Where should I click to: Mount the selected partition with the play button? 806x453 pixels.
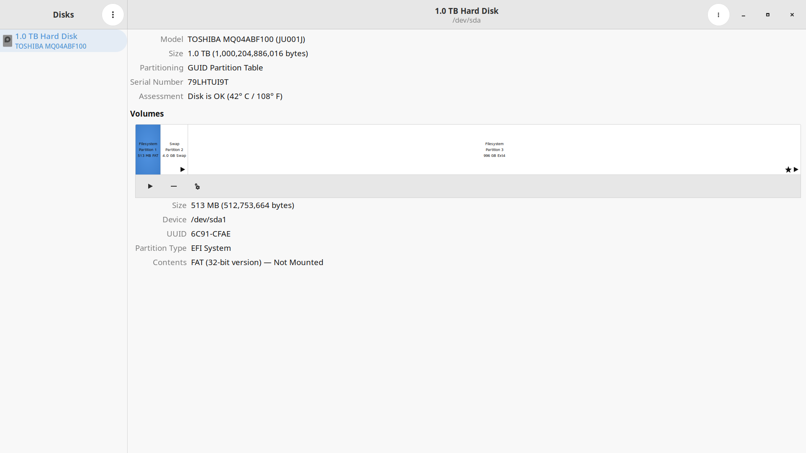[x=150, y=186]
